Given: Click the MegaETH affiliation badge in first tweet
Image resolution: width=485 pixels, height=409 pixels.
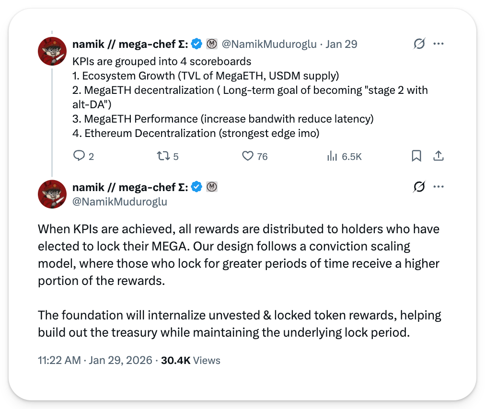Looking at the screenshot, I should (212, 44).
